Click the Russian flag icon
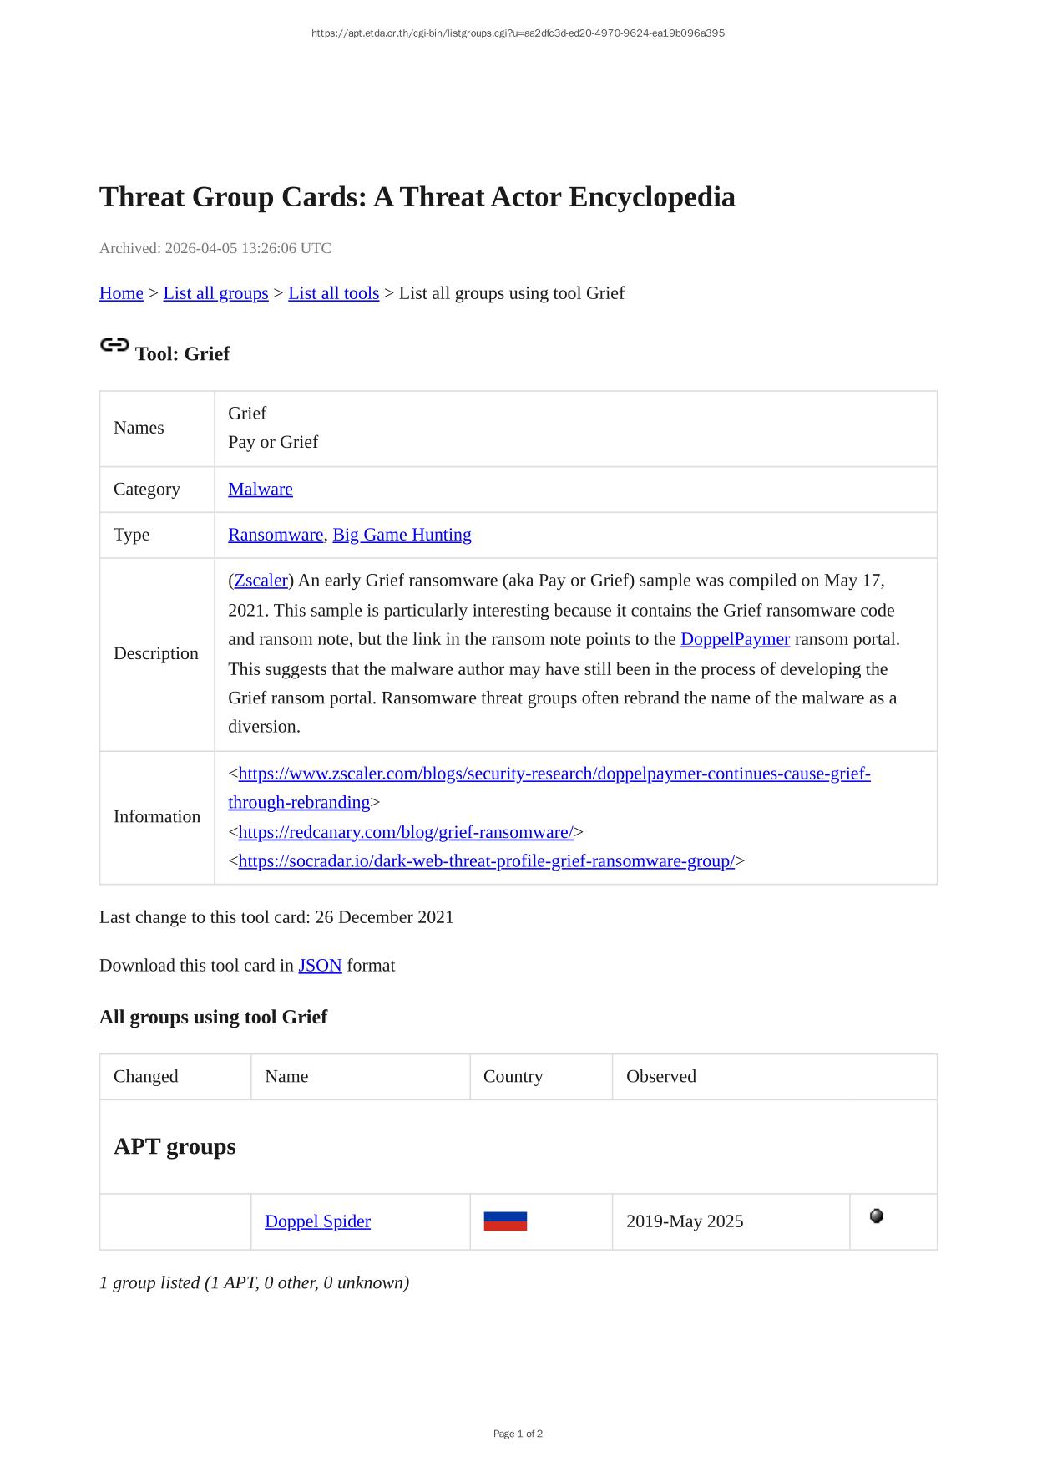1037x1467 pixels. click(x=505, y=1221)
